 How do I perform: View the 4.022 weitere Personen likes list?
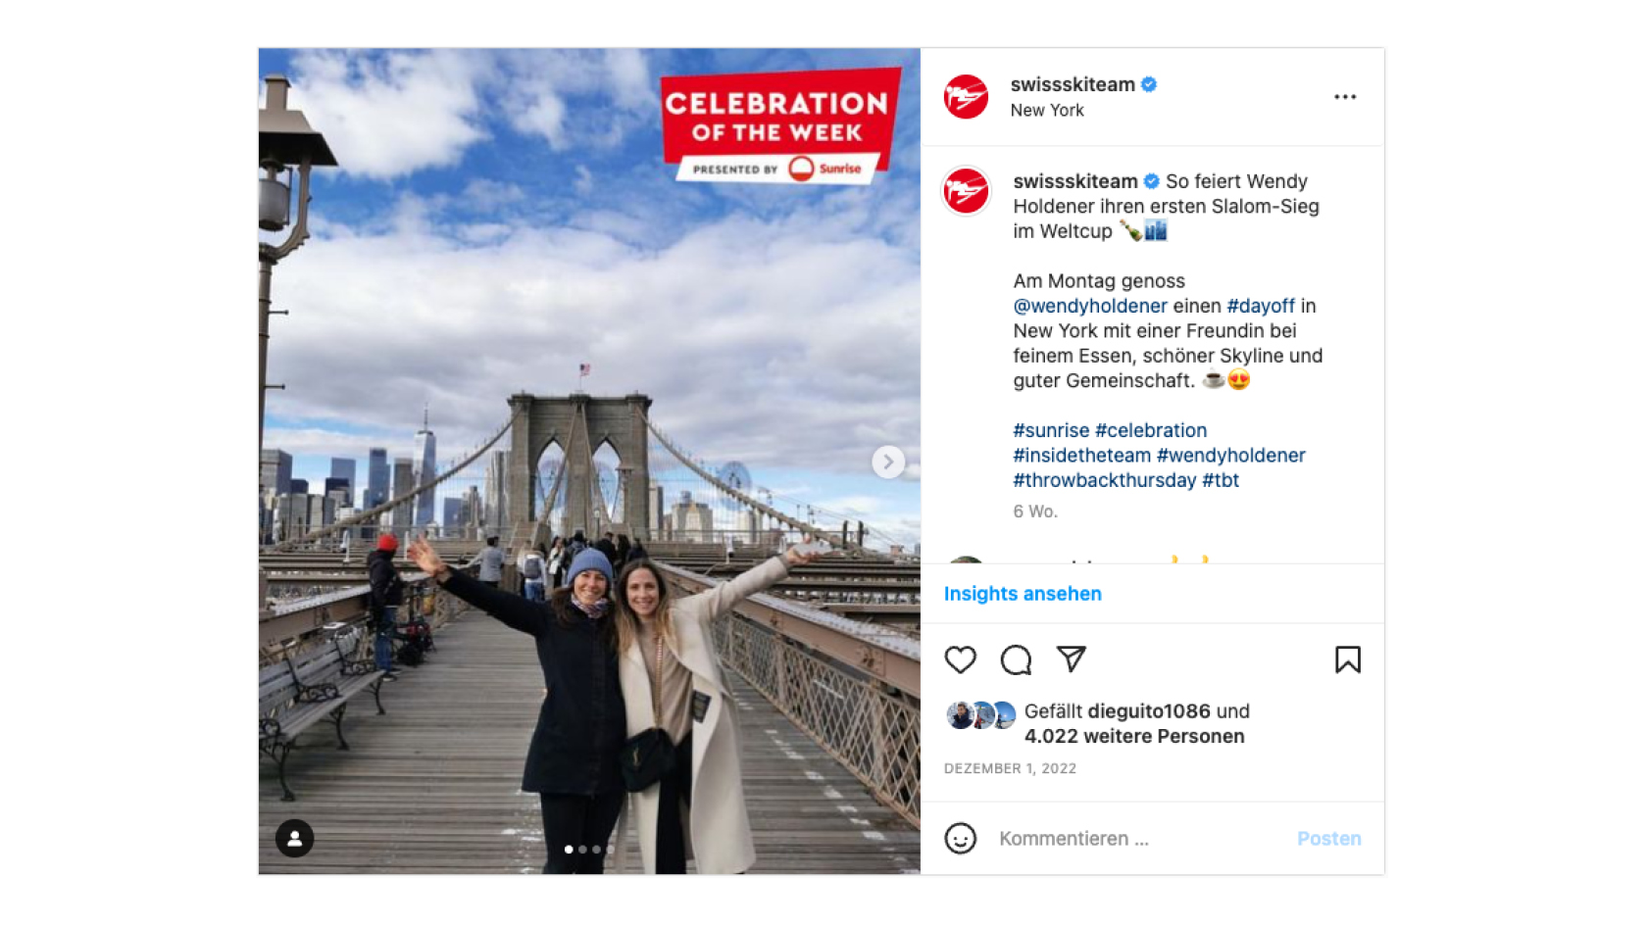(1134, 736)
